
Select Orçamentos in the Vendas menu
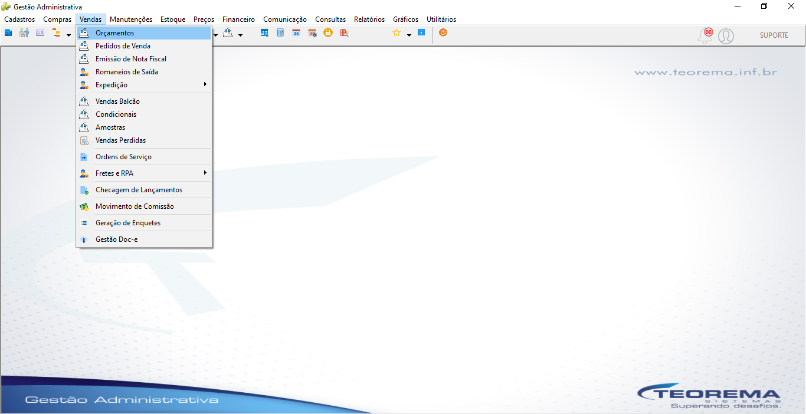[x=144, y=33]
